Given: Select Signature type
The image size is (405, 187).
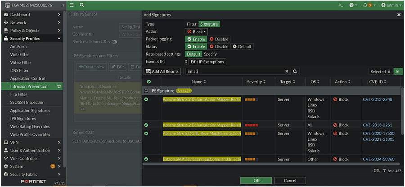Looking at the screenshot, I should (x=209, y=24).
